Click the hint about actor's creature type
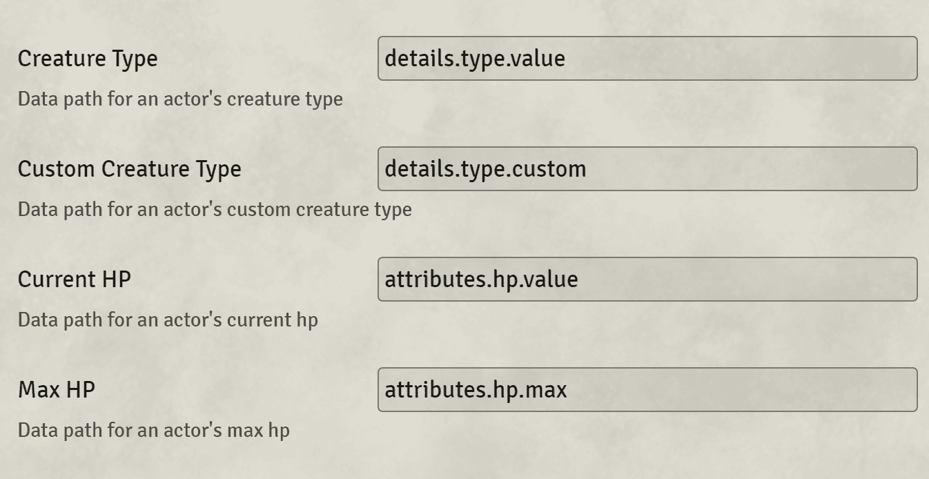The width and height of the screenshot is (929, 479). click(x=180, y=99)
